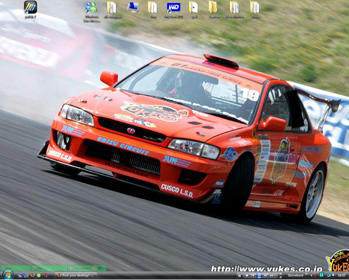
Task: Click the taskbar clock showing 16:52
Action: [x=342, y=275]
